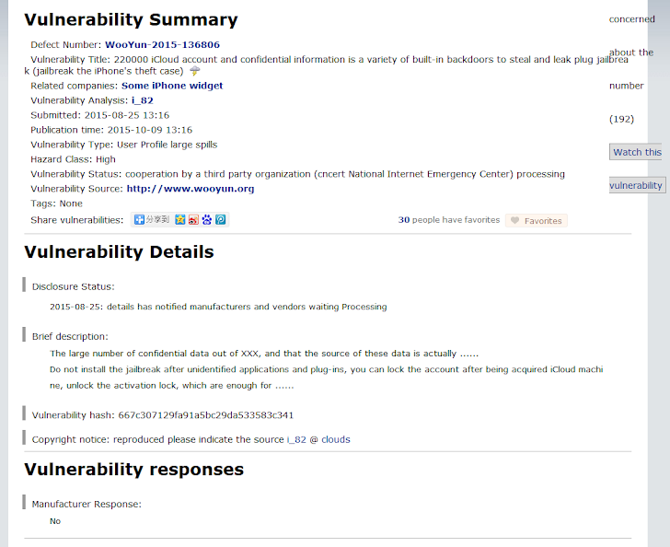Open the WooYun-2015-136806 defect link

162,44
